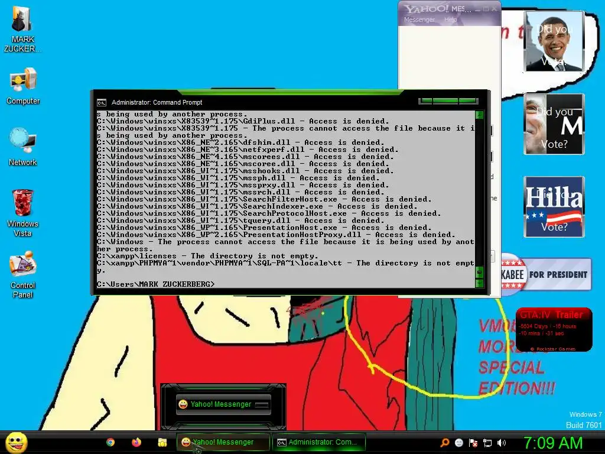Click the smiley in the Yahoo! Messenger thumbnail preview
Viewport: 605px width, 454px height.
[183, 404]
